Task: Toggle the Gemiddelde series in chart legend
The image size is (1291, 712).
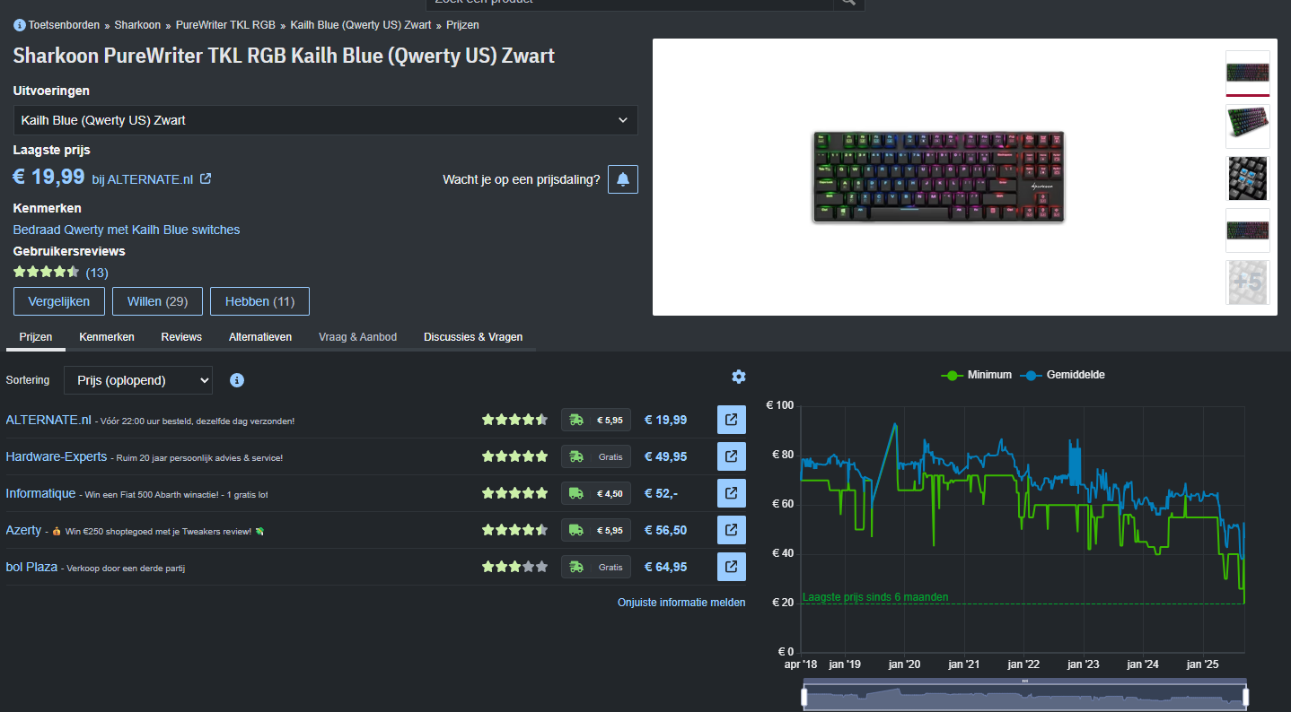Action: 1062,375
